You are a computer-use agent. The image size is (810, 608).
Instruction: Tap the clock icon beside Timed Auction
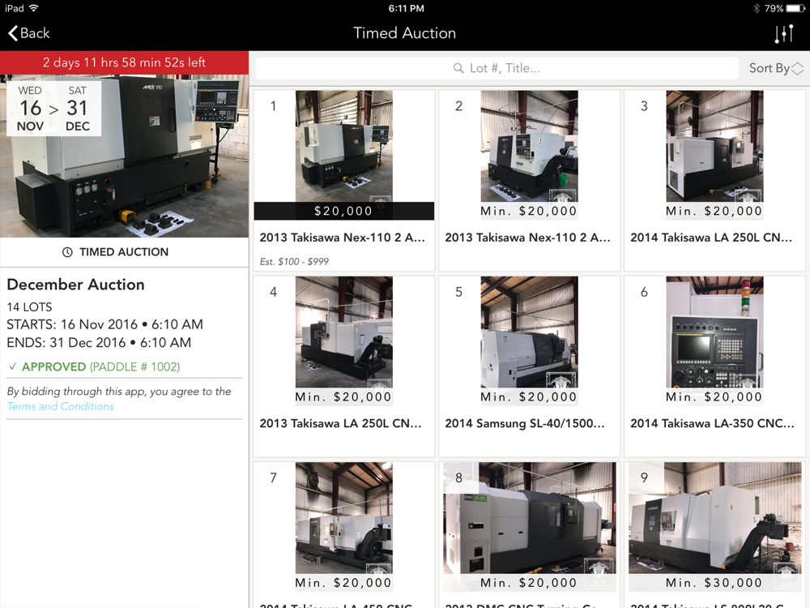click(x=68, y=252)
